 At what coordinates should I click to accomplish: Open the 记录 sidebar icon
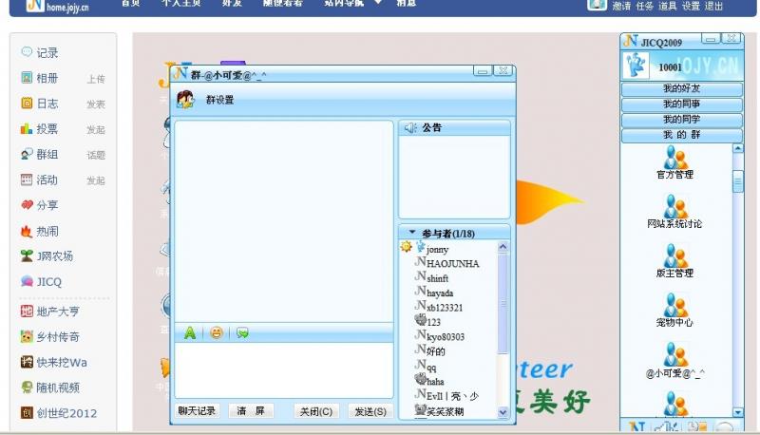[27, 52]
